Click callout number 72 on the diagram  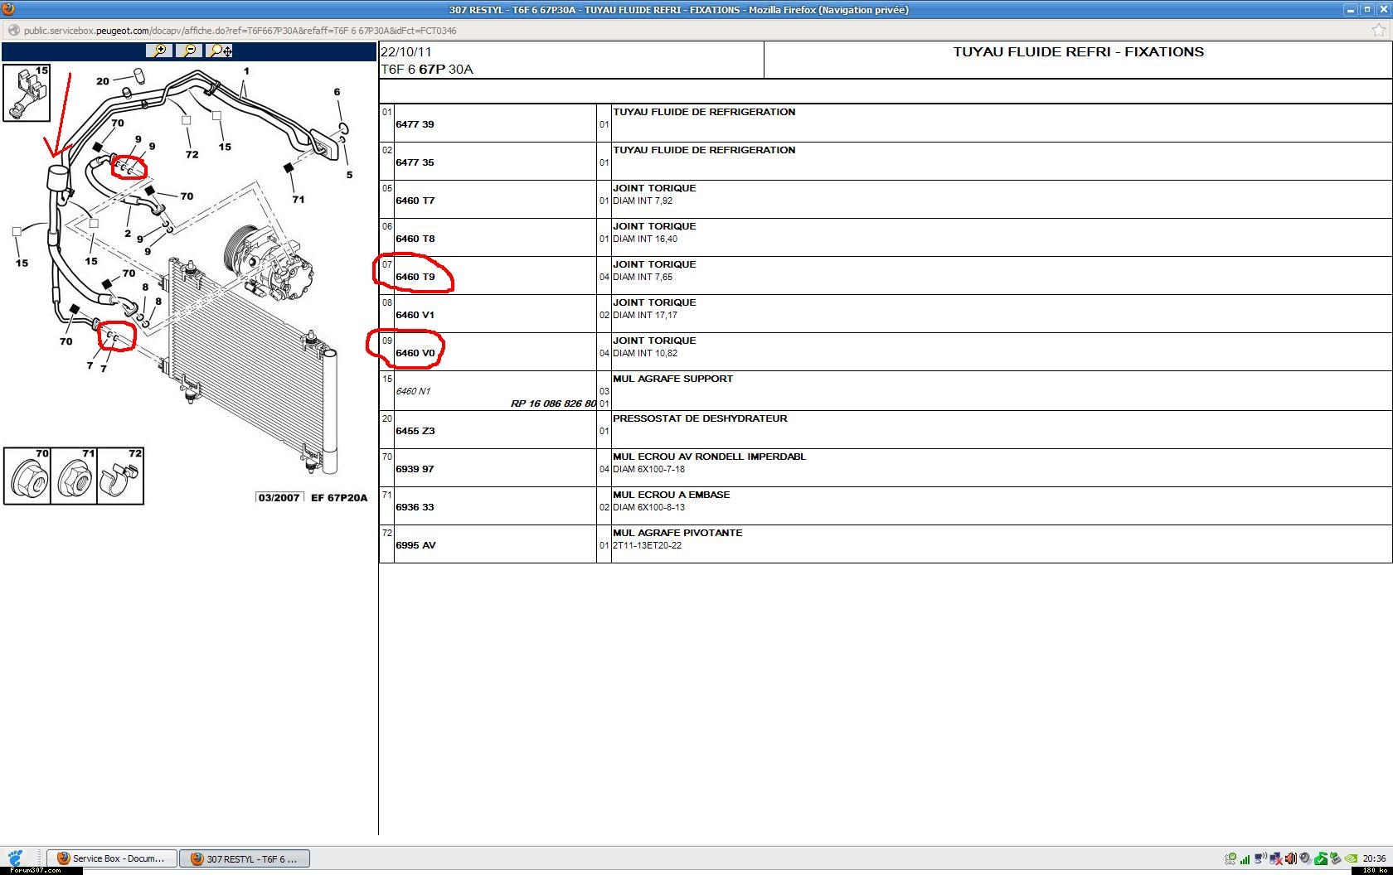192,154
